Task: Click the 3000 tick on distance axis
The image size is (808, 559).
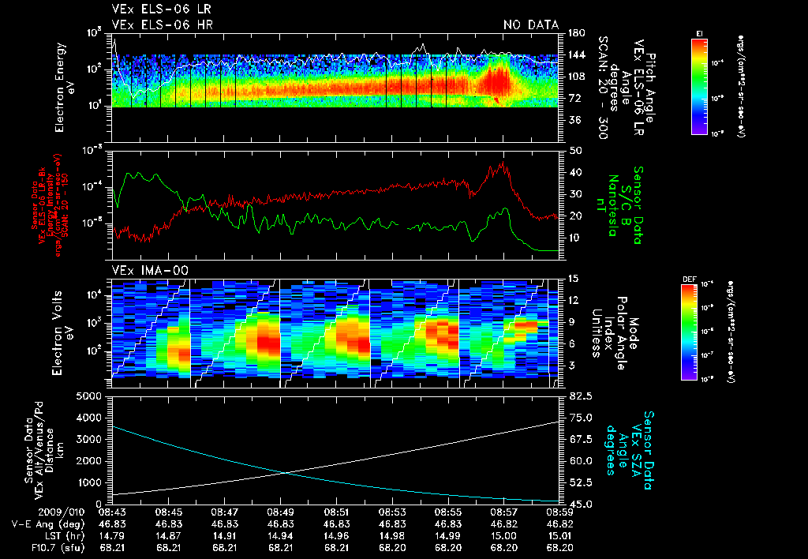Action: coord(88,439)
